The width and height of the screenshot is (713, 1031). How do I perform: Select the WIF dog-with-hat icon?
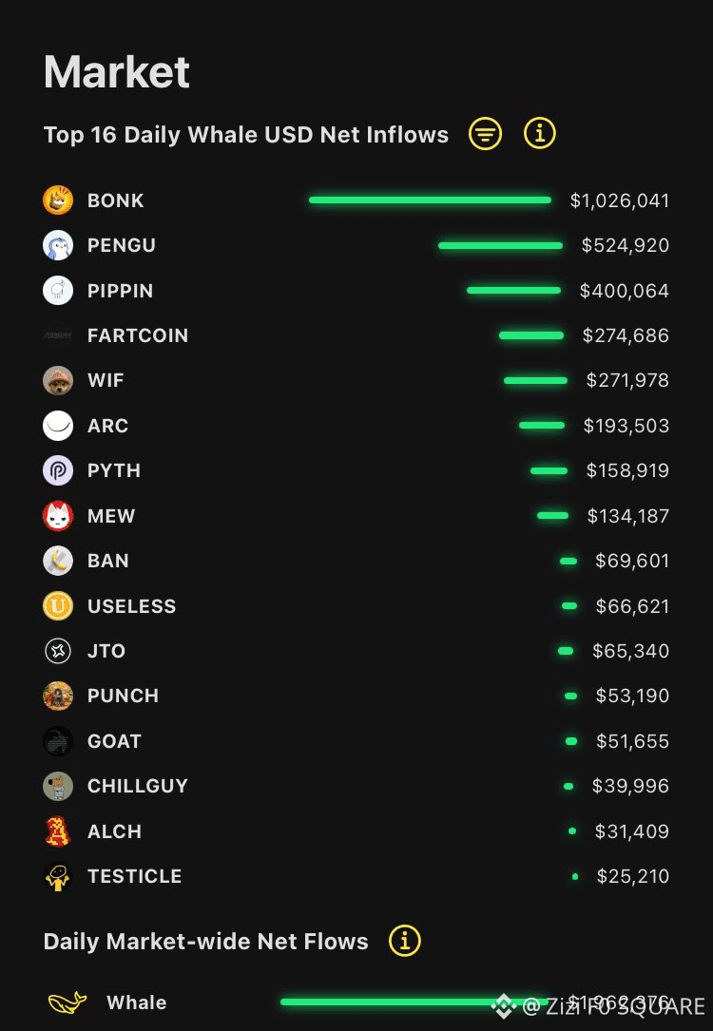58,380
